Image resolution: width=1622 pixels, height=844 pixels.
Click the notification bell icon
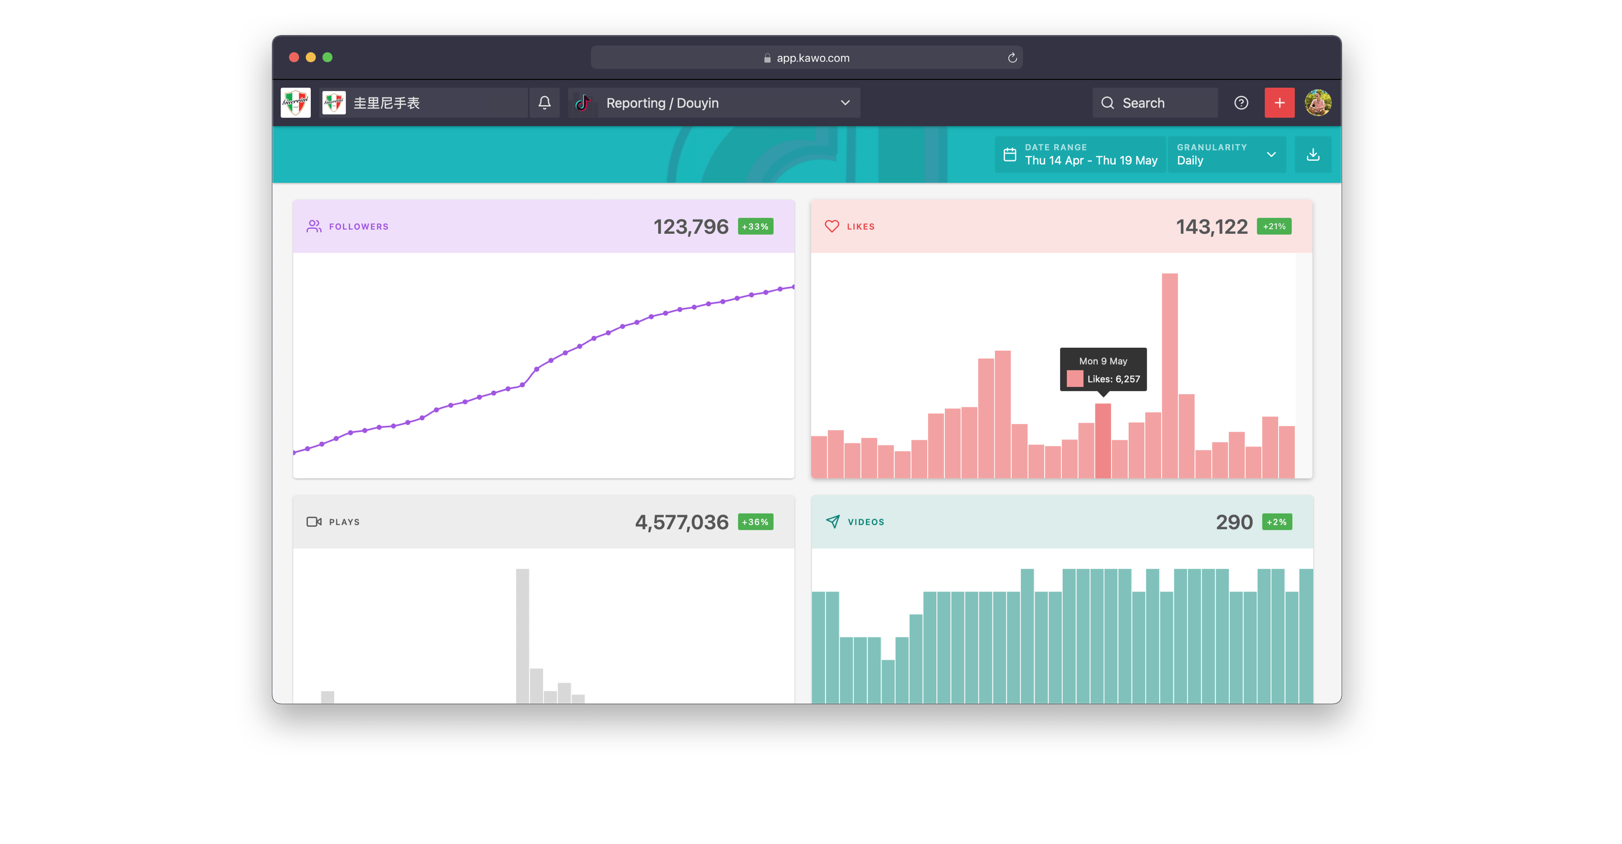pyautogui.click(x=545, y=102)
